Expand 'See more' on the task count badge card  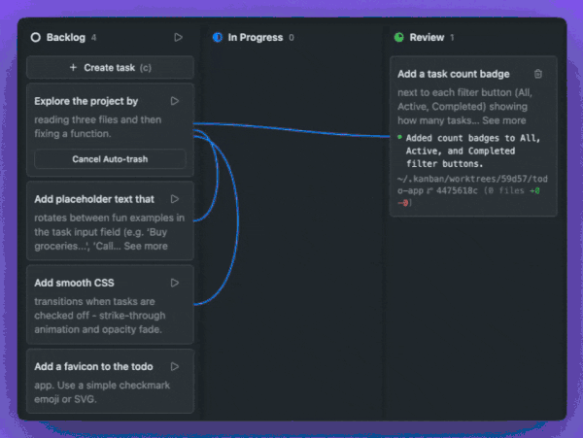click(x=502, y=120)
